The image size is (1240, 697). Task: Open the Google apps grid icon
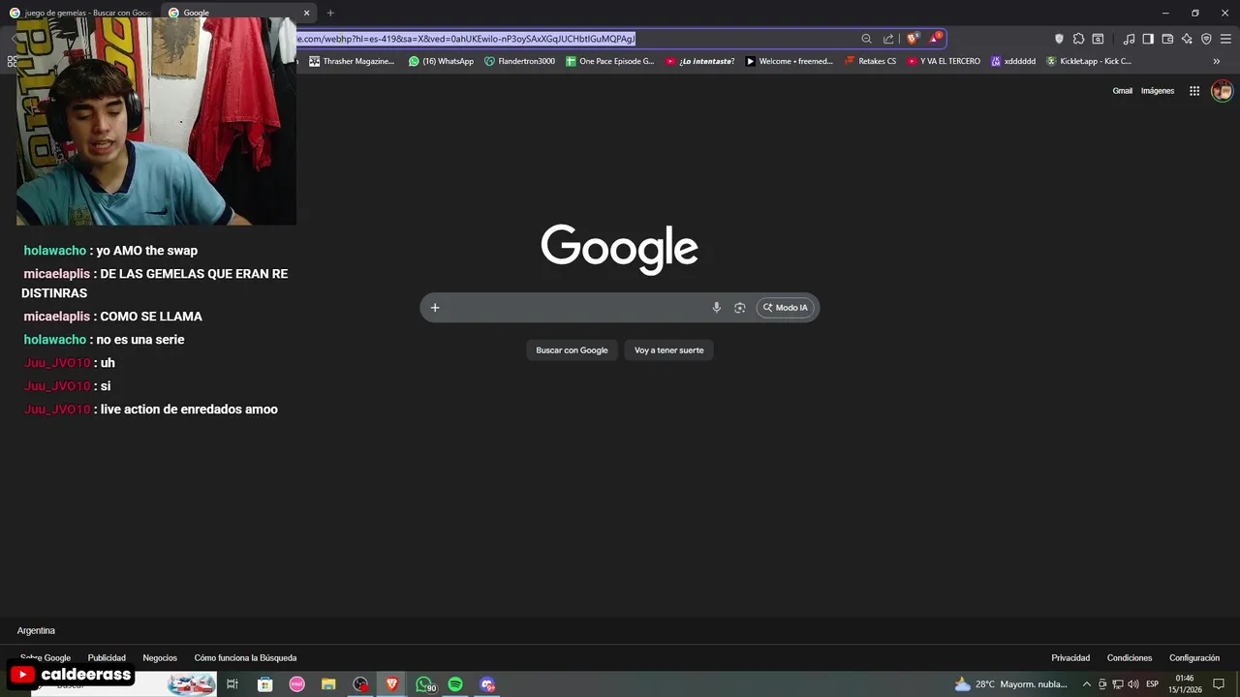pos(1194,91)
